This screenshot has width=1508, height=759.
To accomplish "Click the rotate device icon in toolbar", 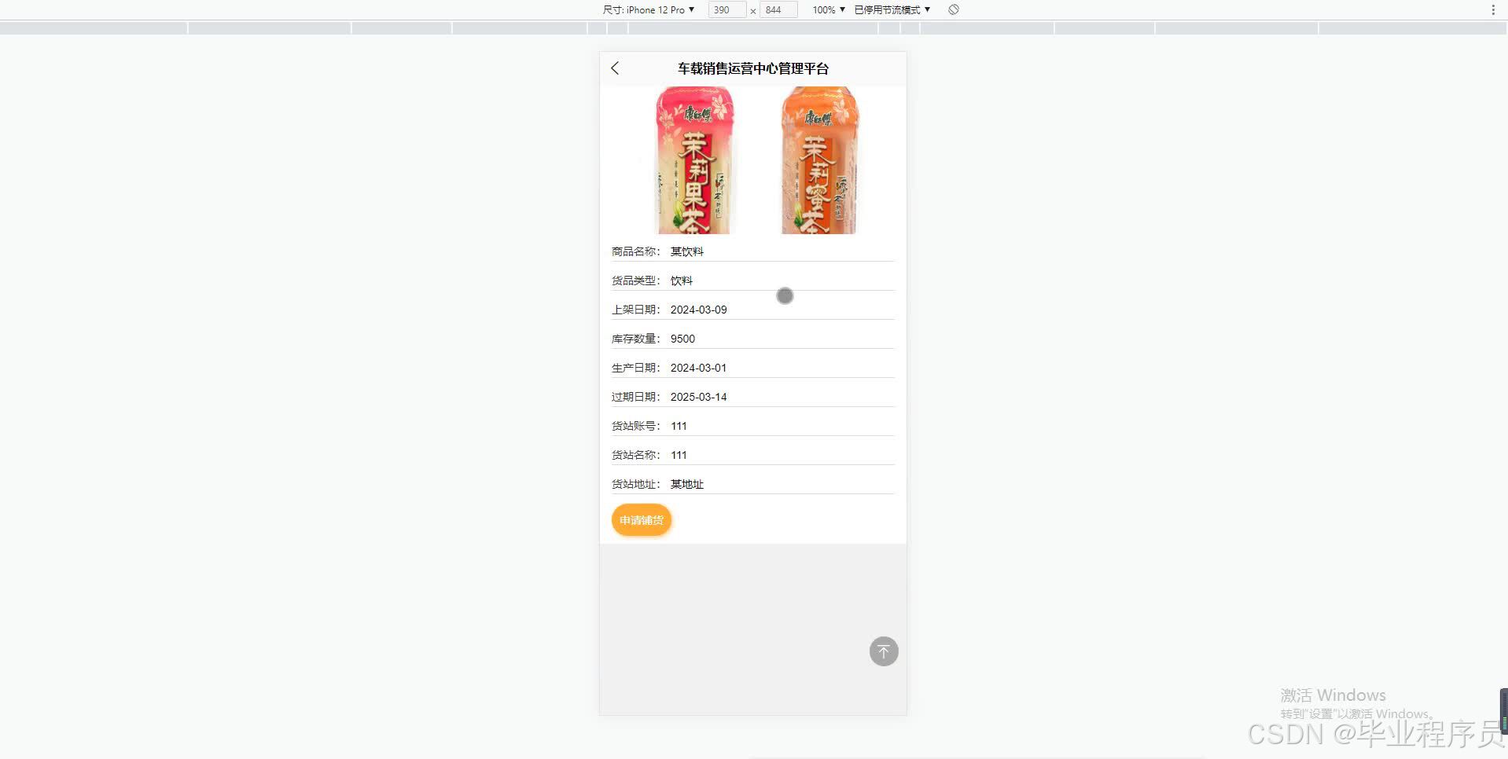I will (953, 9).
